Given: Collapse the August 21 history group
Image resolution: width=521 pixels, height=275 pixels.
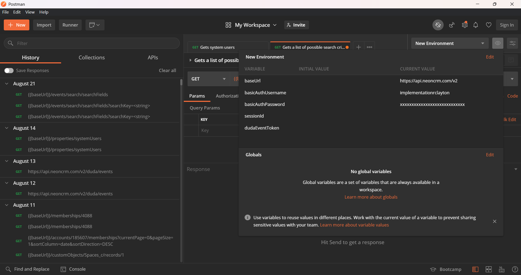Looking at the screenshot, I should pos(7,84).
